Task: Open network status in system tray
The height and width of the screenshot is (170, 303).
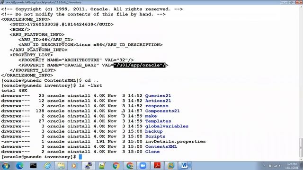Action: click(x=276, y=166)
